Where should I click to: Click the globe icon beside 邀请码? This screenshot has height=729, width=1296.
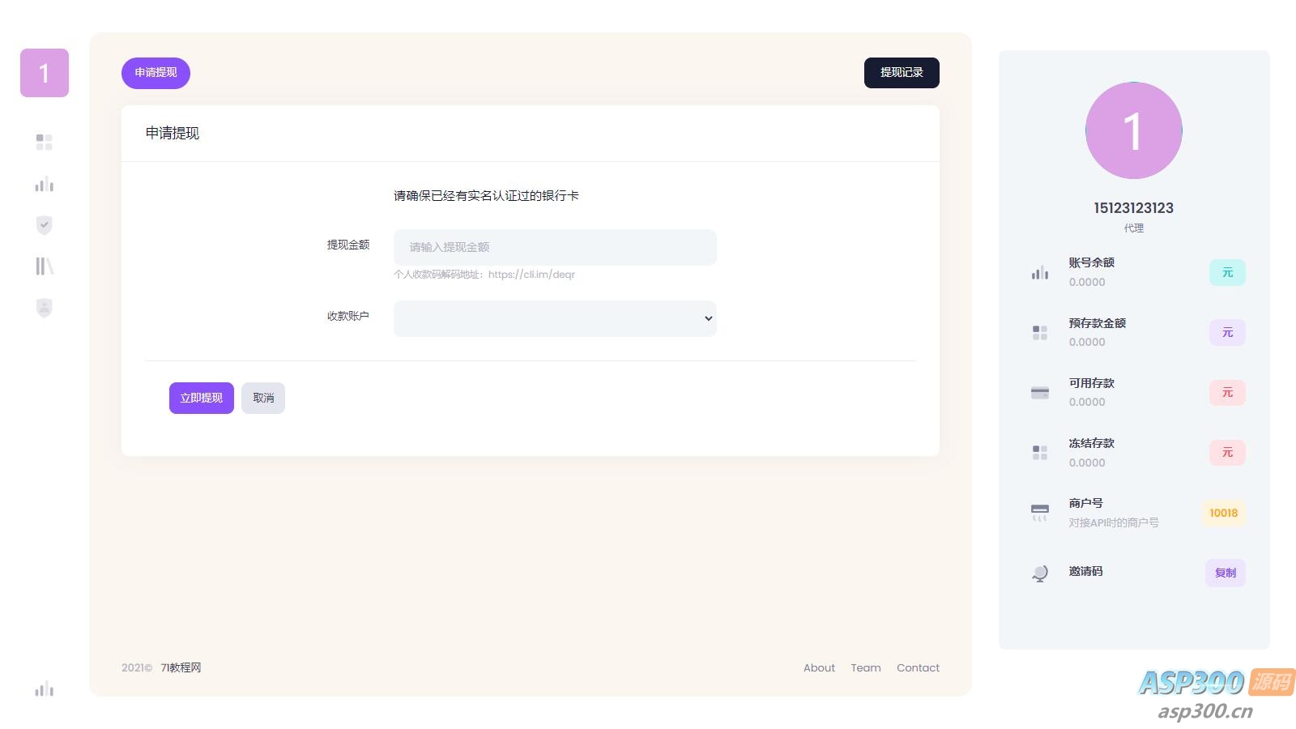pyautogui.click(x=1040, y=573)
